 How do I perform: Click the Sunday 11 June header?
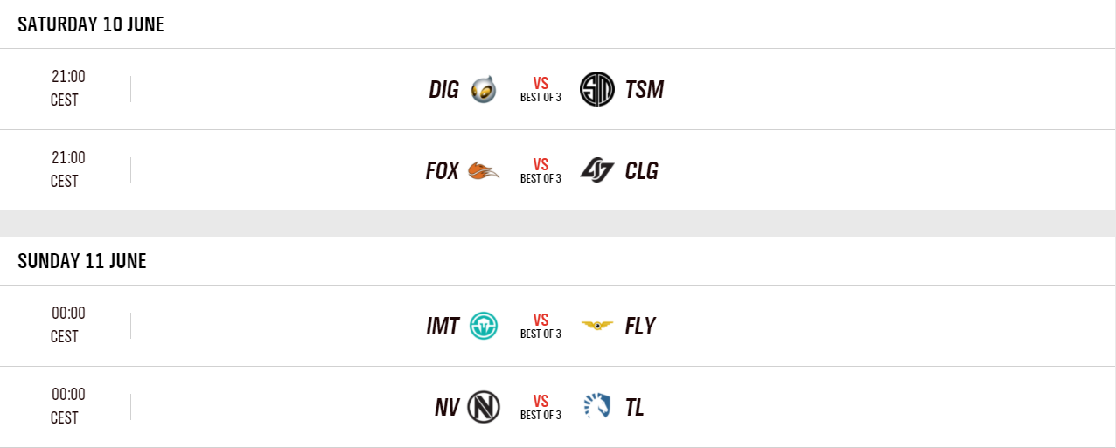[82, 260]
